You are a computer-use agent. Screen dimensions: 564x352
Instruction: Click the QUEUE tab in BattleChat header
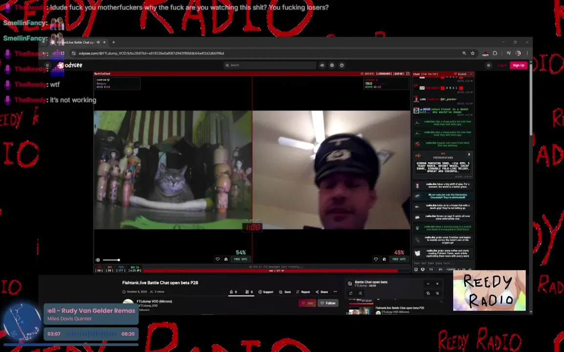pos(398,74)
